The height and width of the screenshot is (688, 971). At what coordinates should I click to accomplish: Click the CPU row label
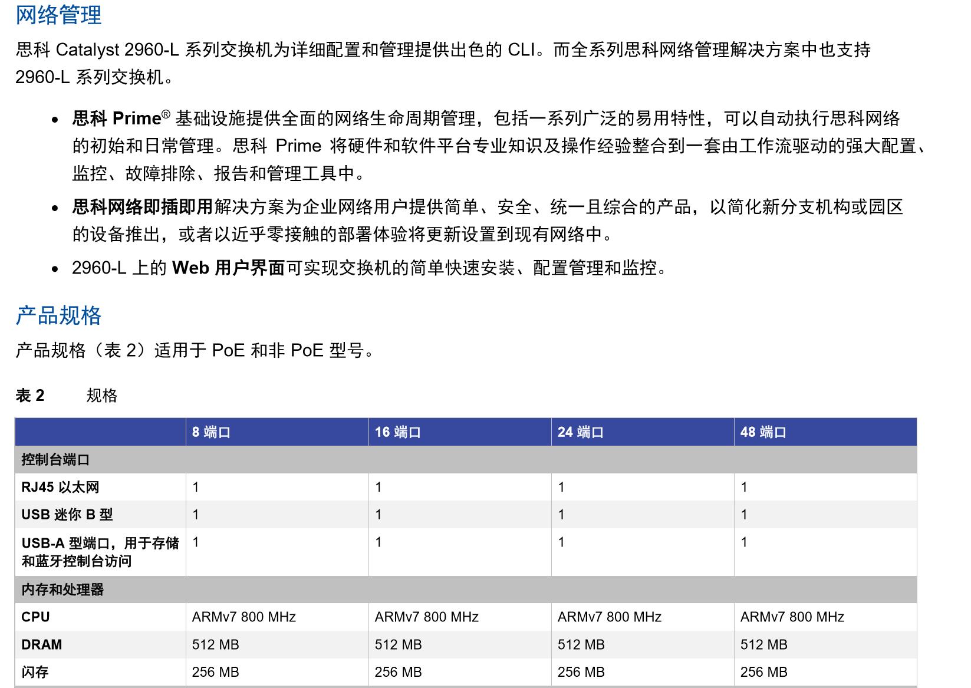pos(35,617)
